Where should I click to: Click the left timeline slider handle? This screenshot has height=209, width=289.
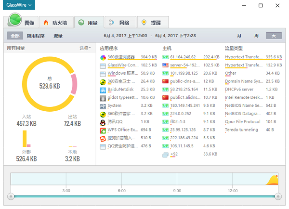[11, 196]
